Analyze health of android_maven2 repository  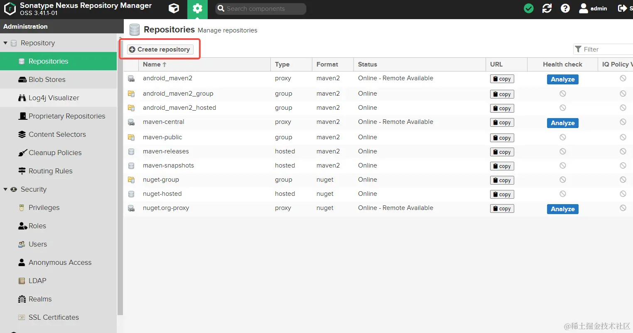tap(563, 79)
